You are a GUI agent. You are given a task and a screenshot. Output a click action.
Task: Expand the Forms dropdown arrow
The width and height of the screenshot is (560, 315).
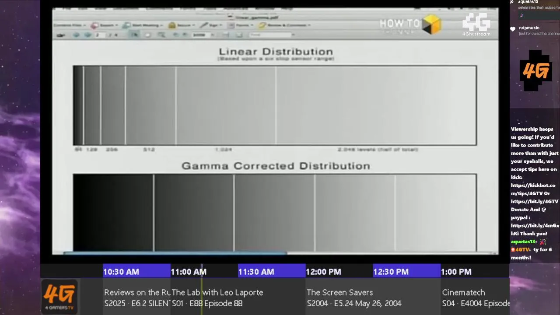click(x=252, y=25)
